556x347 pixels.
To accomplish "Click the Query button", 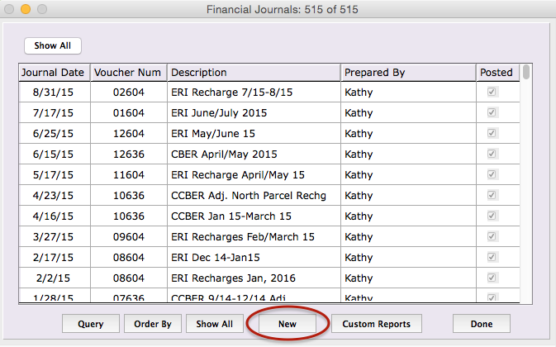I will point(91,324).
